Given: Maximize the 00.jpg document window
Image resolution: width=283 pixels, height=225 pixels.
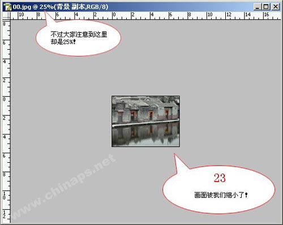Looking at the screenshot, I should pyautogui.click(x=266, y=7).
